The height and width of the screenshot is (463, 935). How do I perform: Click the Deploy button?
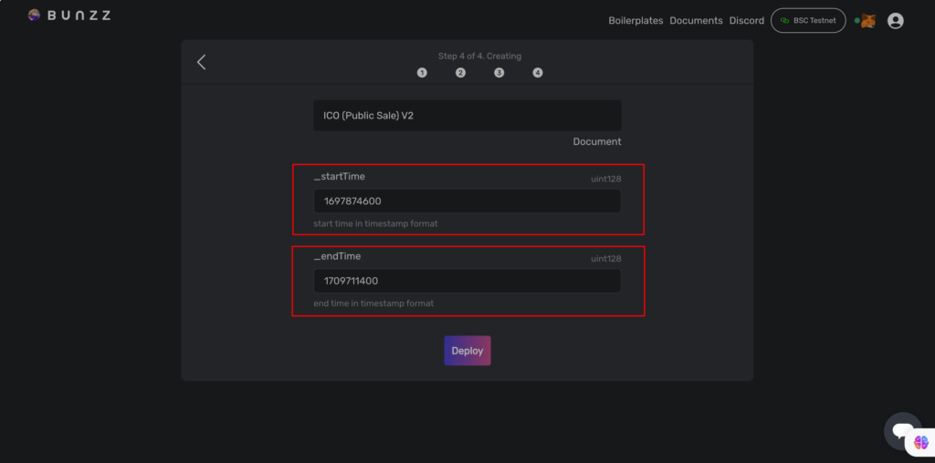tap(467, 351)
